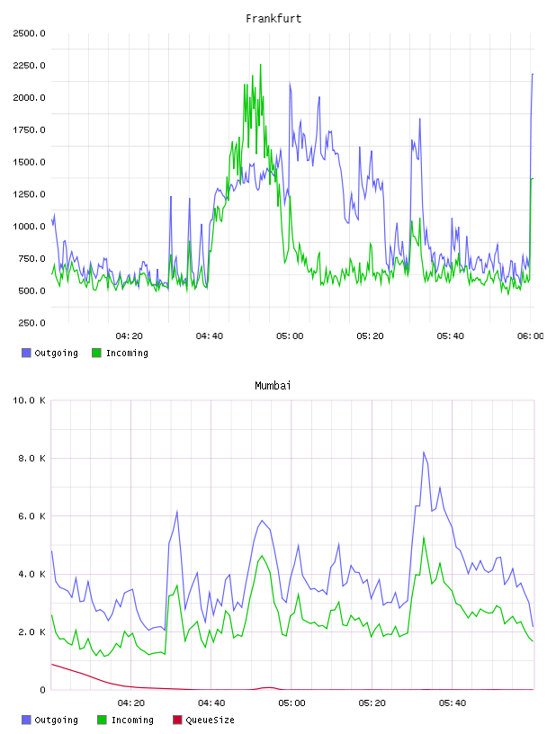547x734 pixels.
Task: Click the 1500.0 y-axis label on Frankfurt
Action: [29, 163]
